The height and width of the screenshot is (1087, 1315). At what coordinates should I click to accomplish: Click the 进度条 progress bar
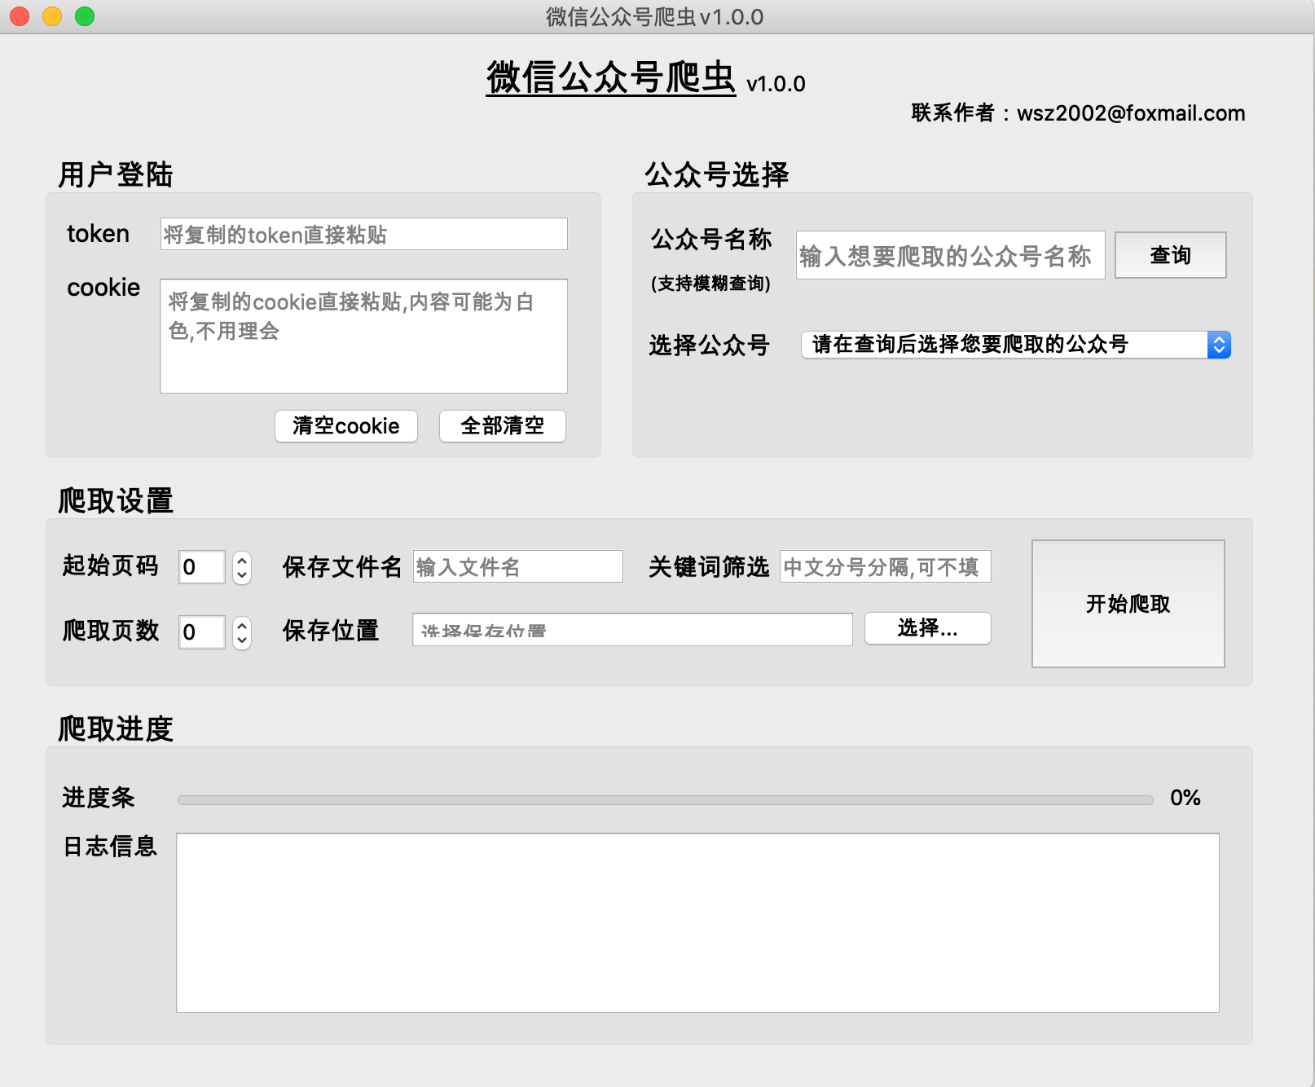pyautogui.click(x=665, y=800)
